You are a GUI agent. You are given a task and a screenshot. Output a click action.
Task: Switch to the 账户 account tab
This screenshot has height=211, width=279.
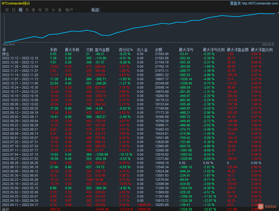coord(69,10)
